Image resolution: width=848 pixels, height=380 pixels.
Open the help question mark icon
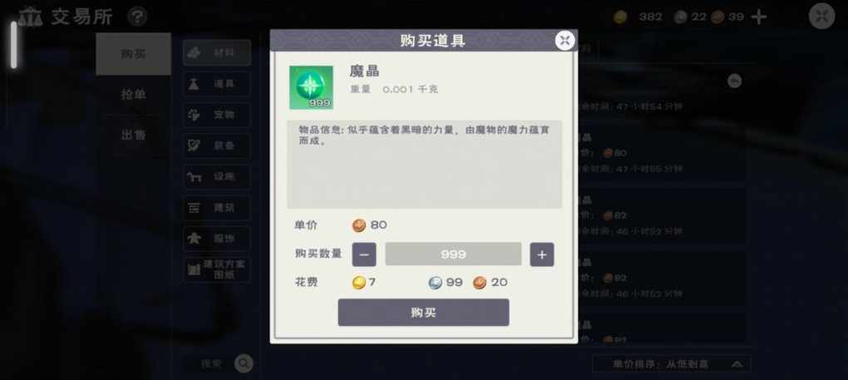click(137, 17)
